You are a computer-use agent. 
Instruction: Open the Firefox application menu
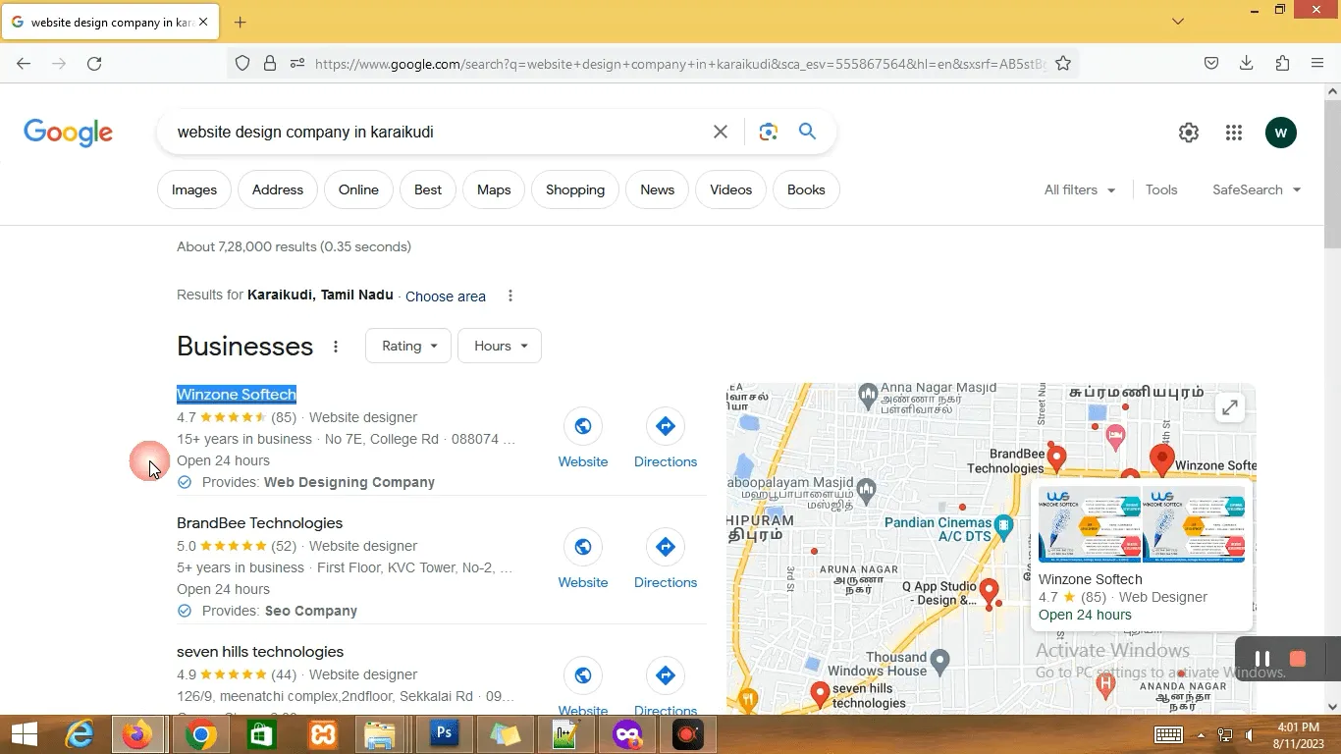pyautogui.click(x=1317, y=63)
